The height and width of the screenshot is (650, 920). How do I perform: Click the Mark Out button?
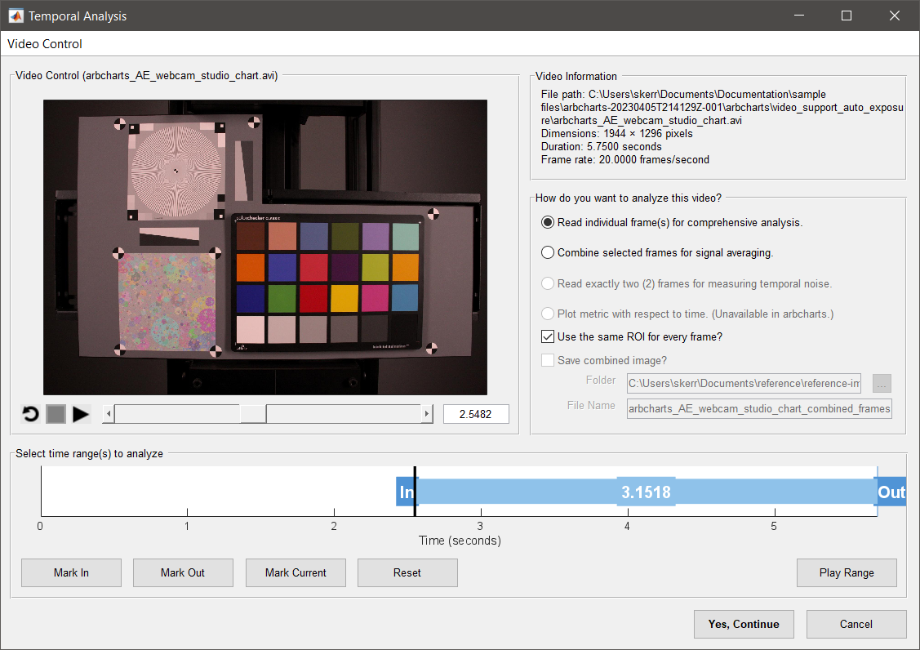[183, 572]
